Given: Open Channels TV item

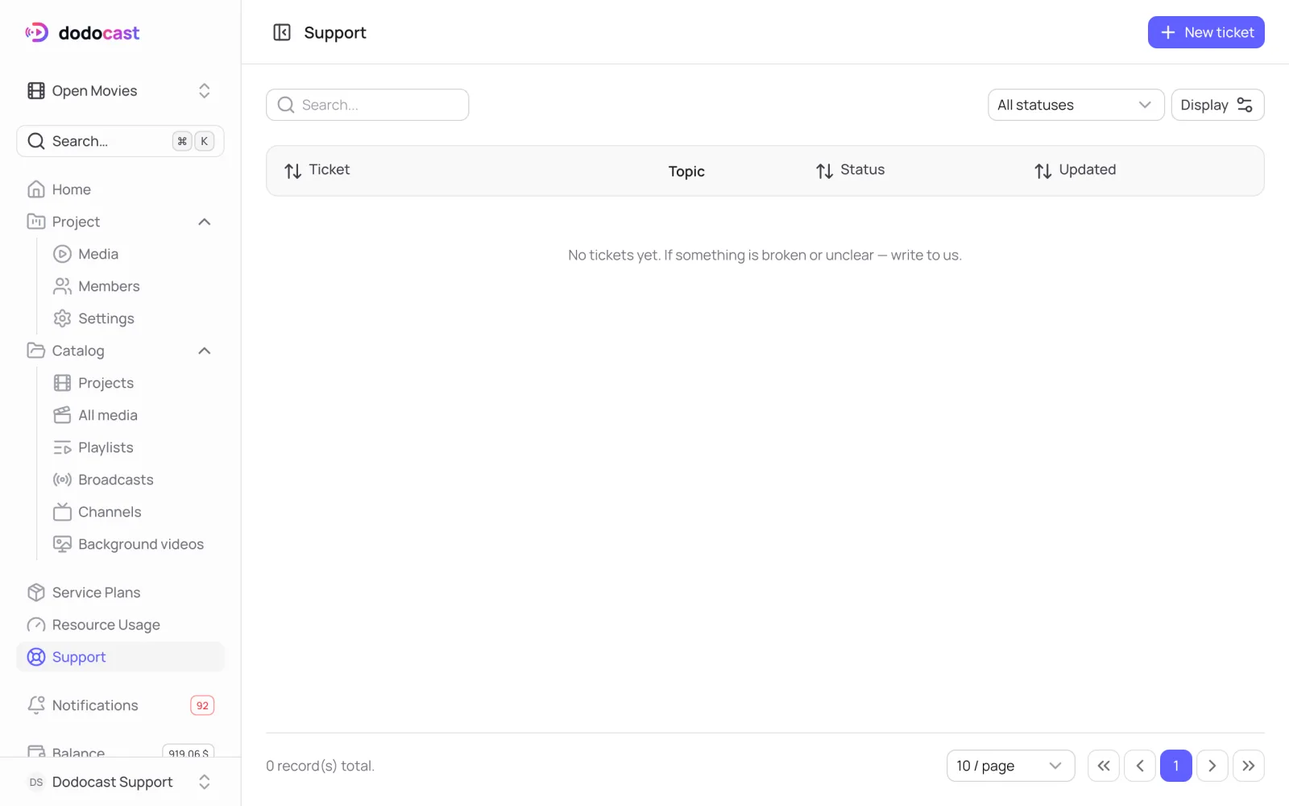Looking at the screenshot, I should (134, 512).
